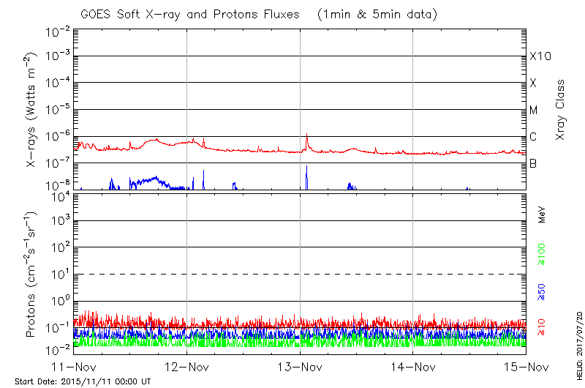The width and height of the screenshot is (585, 388).
Task: Click the blue ≥50 MeV legend label
Action: click(x=542, y=291)
